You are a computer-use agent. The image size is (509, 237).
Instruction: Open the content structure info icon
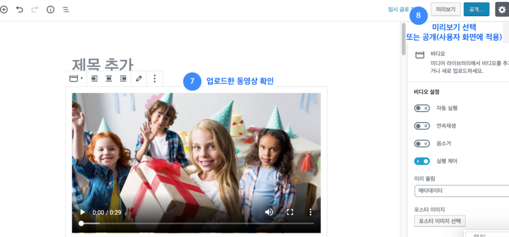pos(50,9)
